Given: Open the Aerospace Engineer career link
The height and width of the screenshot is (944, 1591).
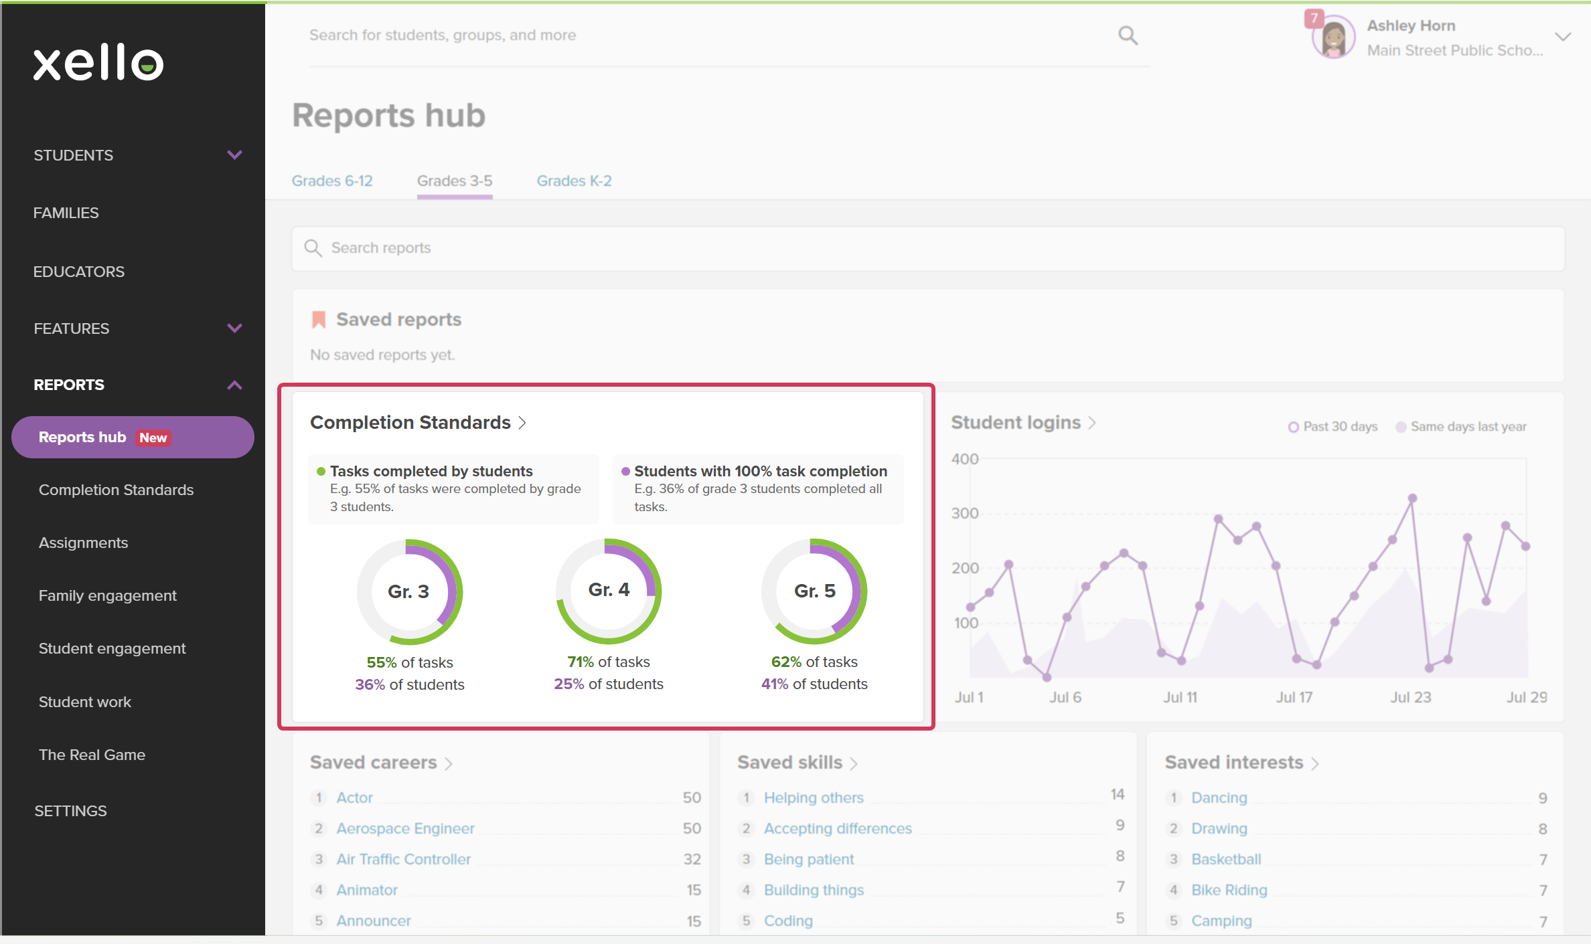Looking at the screenshot, I should (406, 829).
